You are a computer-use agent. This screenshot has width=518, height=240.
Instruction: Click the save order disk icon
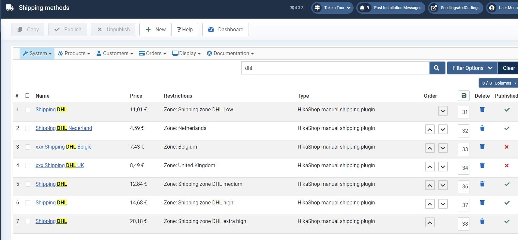pos(464,96)
